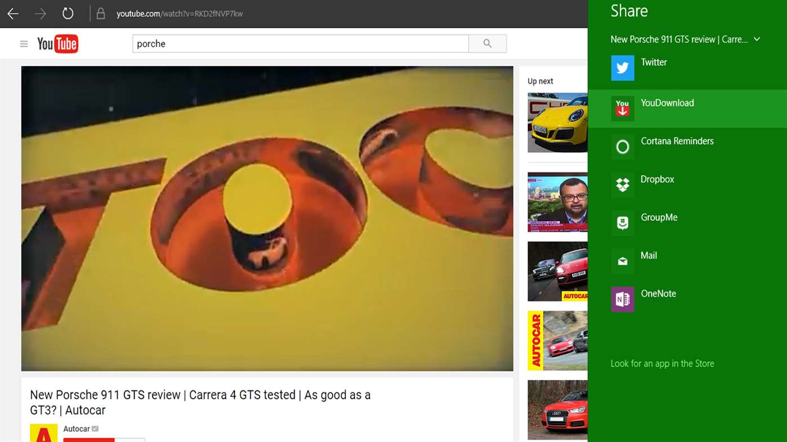Open the YouTube hamburger guide menu
Viewport: 787px width, 442px height.
point(24,44)
